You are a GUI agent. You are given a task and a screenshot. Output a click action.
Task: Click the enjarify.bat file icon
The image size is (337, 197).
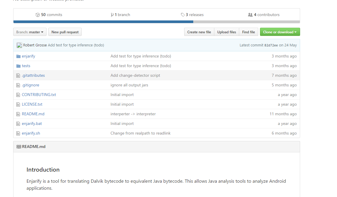pos(18,124)
